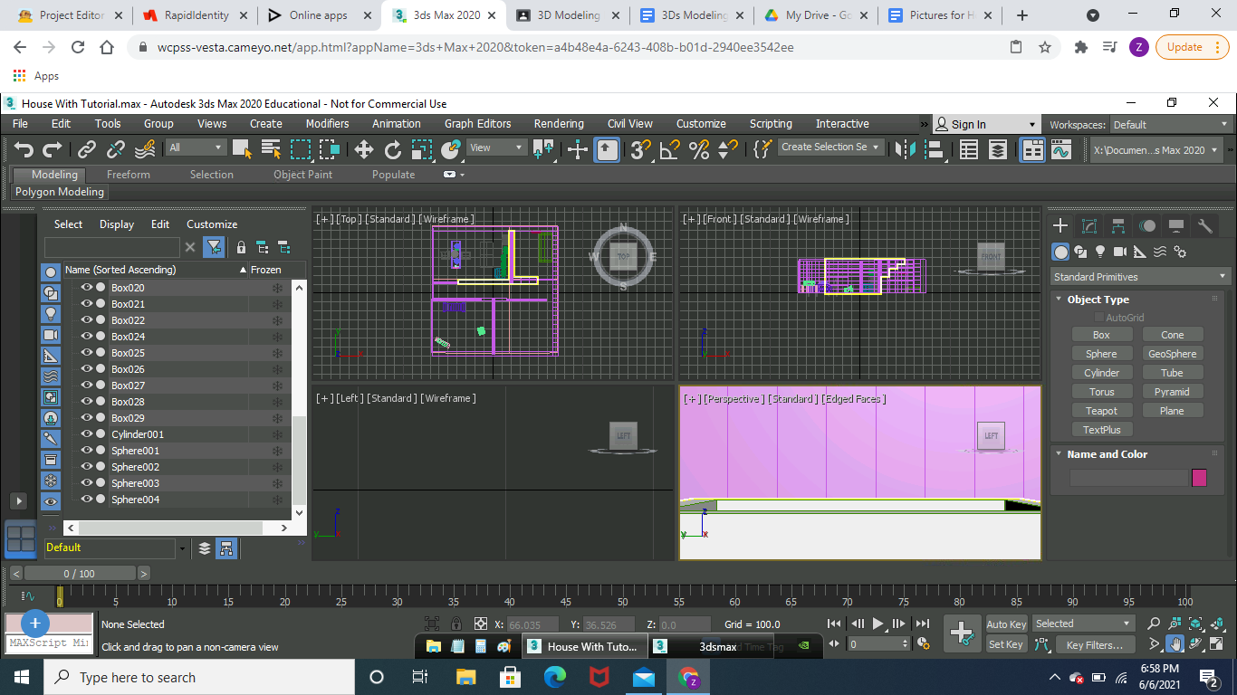Open the Rendering menu
Screen dimensions: 1237x695
click(559, 124)
